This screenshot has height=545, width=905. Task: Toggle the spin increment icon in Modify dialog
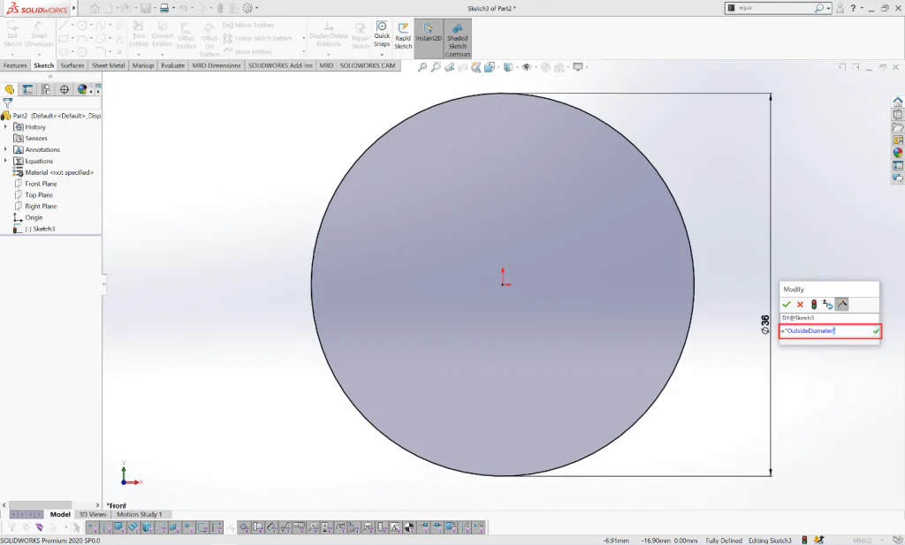pos(842,304)
